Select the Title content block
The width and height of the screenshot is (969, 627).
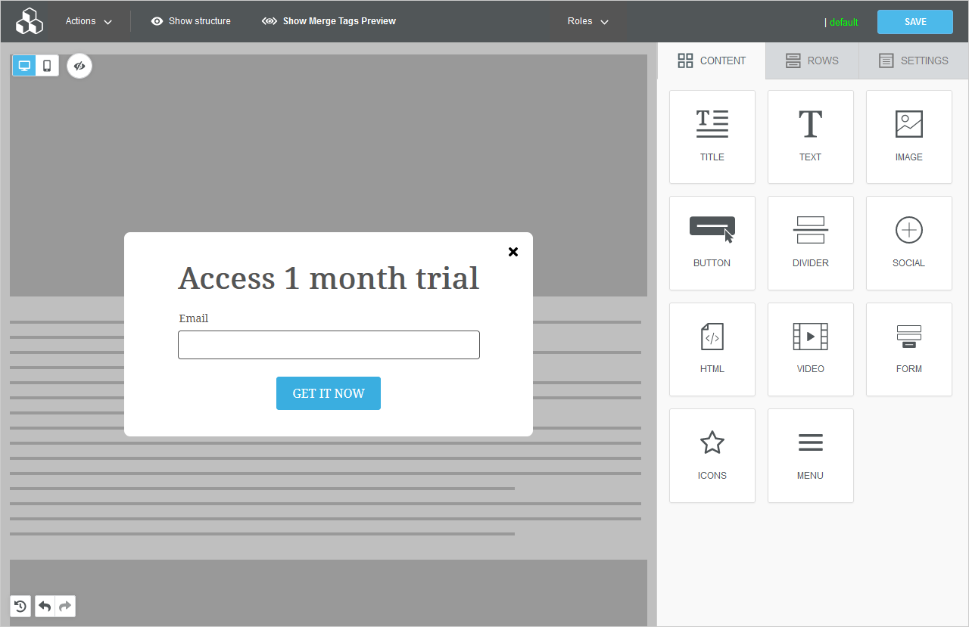[712, 137]
